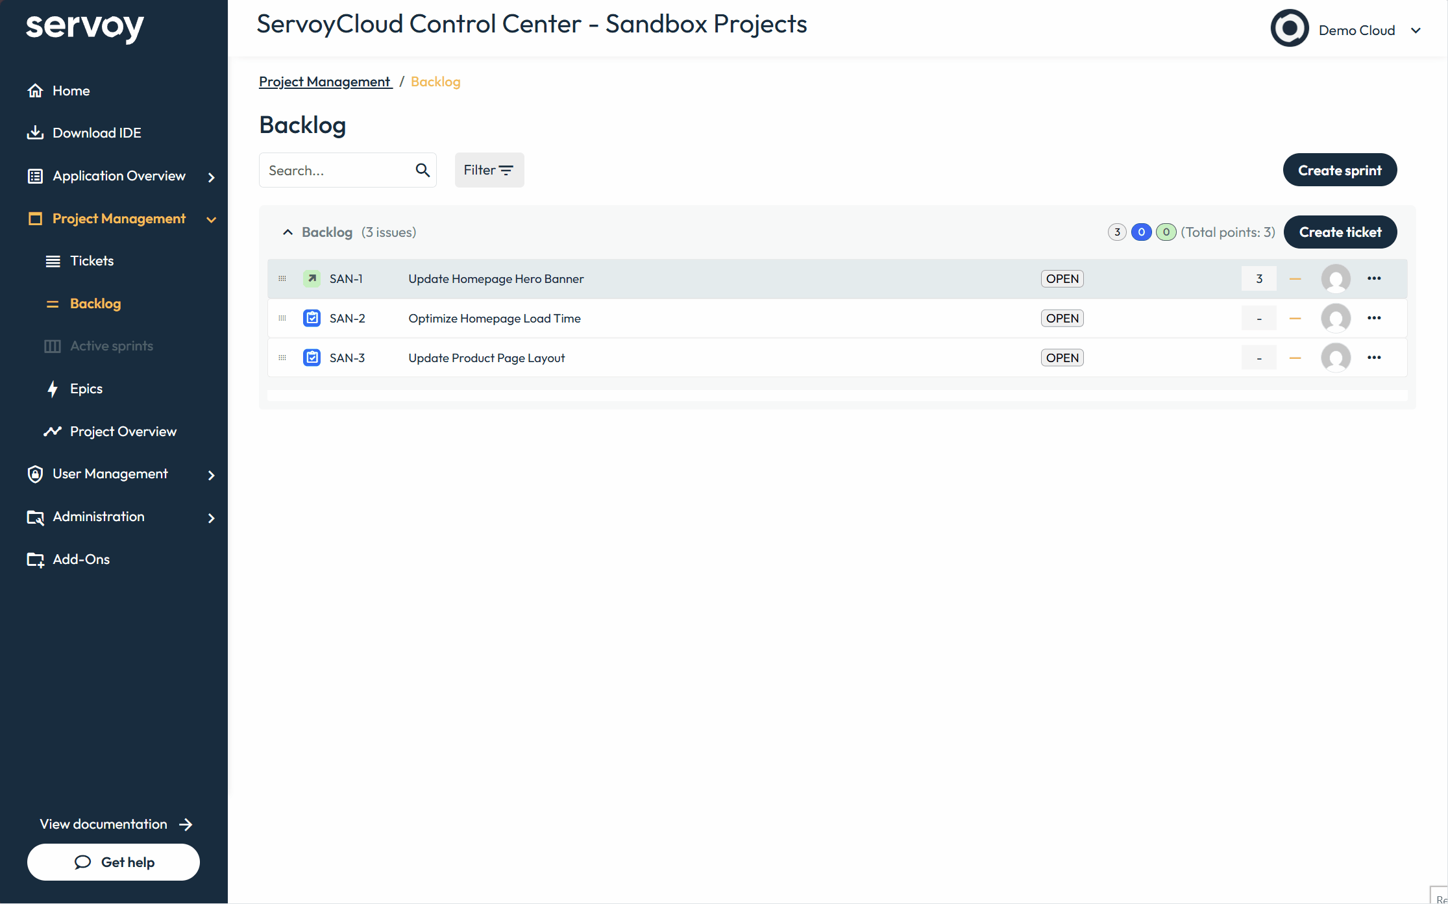Image resolution: width=1448 pixels, height=904 pixels.
Task: Open the Tickets menu item
Action: tap(92, 261)
